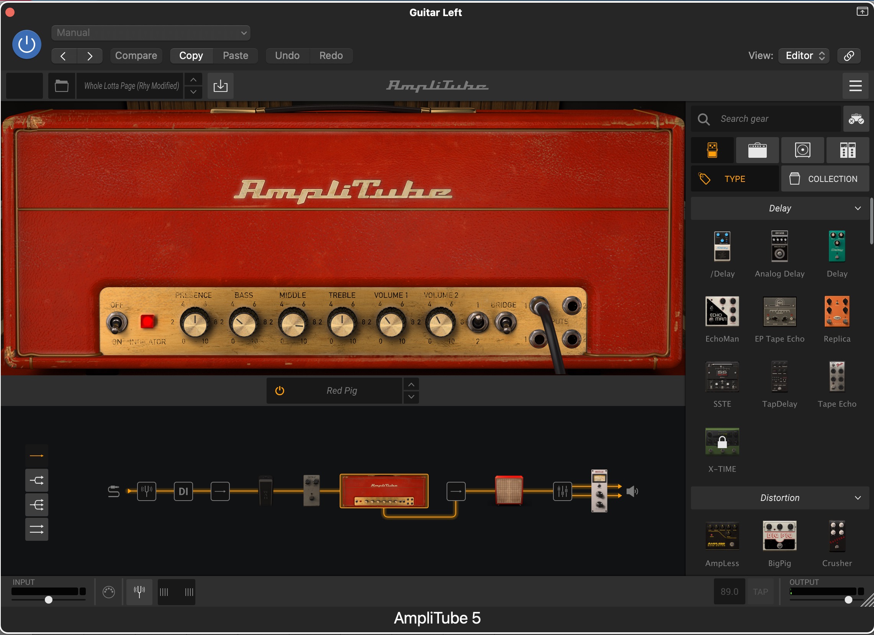Click the TAP tempo button
Viewport: 874px width, 635px height.
[x=760, y=592]
